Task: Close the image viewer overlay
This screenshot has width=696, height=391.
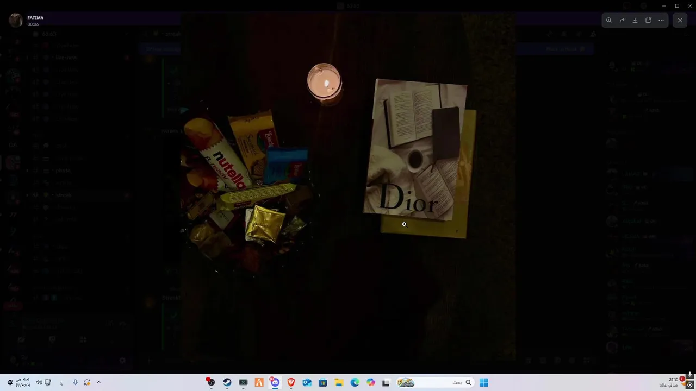Action: point(680,20)
